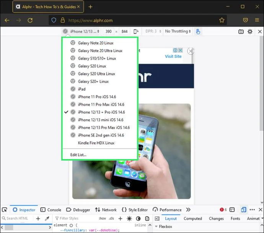The height and width of the screenshot is (233, 264).
Task: Activate the element picker tool
Action: click(x=5, y=210)
